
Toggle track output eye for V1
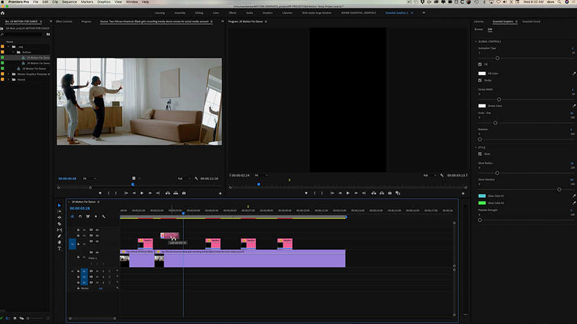tap(97, 253)
